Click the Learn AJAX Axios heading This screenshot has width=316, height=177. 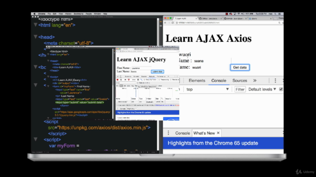208,38
